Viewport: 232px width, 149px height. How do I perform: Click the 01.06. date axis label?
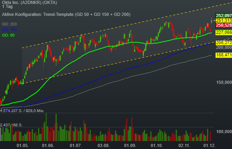(48, 145)
